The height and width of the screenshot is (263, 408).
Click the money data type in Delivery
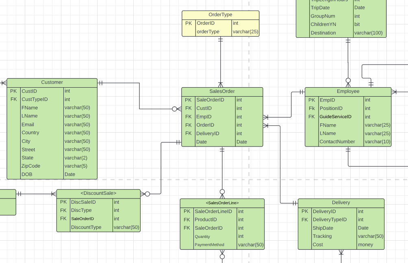pos(365,245)
